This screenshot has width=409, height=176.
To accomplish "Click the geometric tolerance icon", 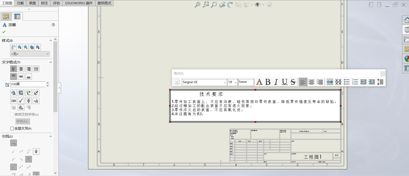I will pos(14,100).
